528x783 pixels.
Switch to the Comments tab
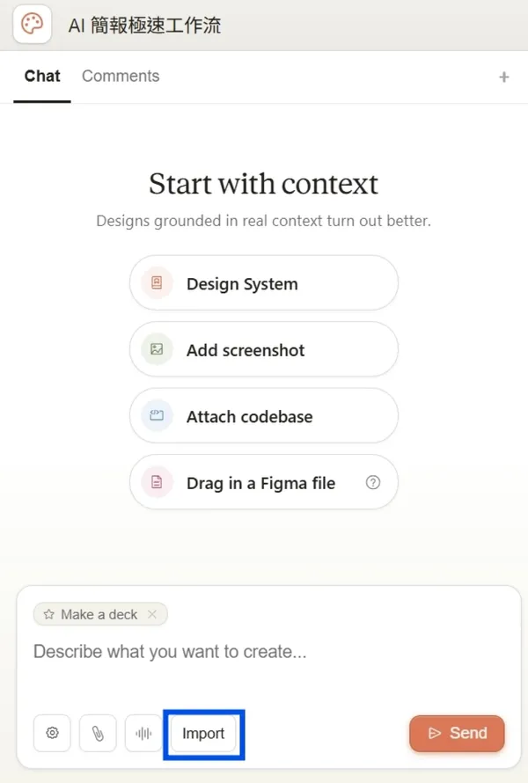(121, 76)
